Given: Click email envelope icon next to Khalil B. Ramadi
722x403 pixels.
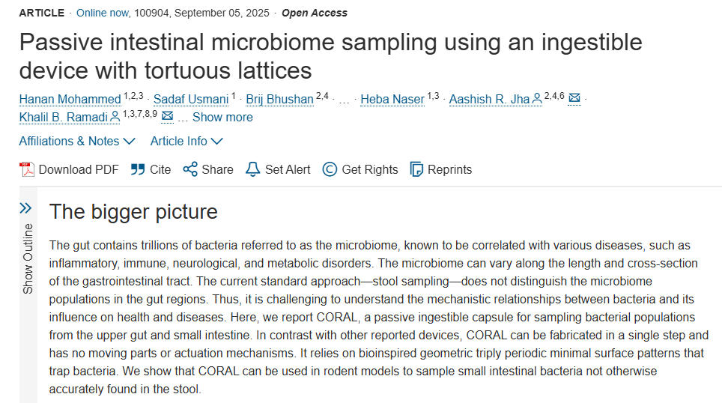Looking at the screenshot, I should pyautogui.click(x=168, y=116).
